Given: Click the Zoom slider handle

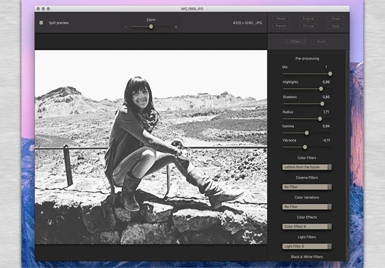Looking at the screenshot, I should [151, 27].
